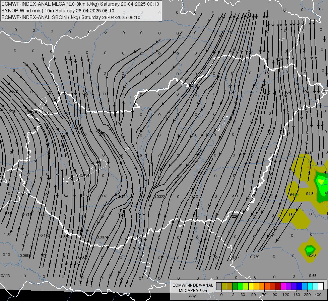This screenshot has height=301, width=328.
Task: Click the map value 141
Action: [309, 153]
